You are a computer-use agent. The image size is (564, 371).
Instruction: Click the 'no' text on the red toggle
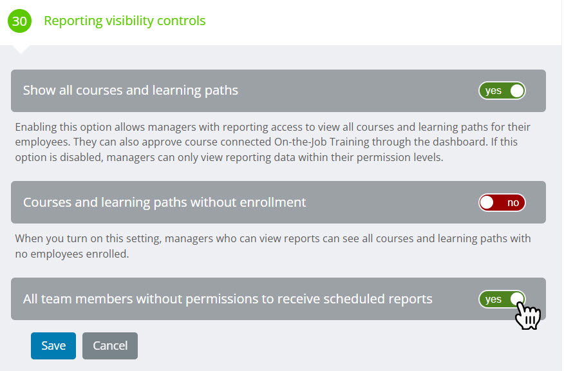pyautogui.click(x=513, y=203)
